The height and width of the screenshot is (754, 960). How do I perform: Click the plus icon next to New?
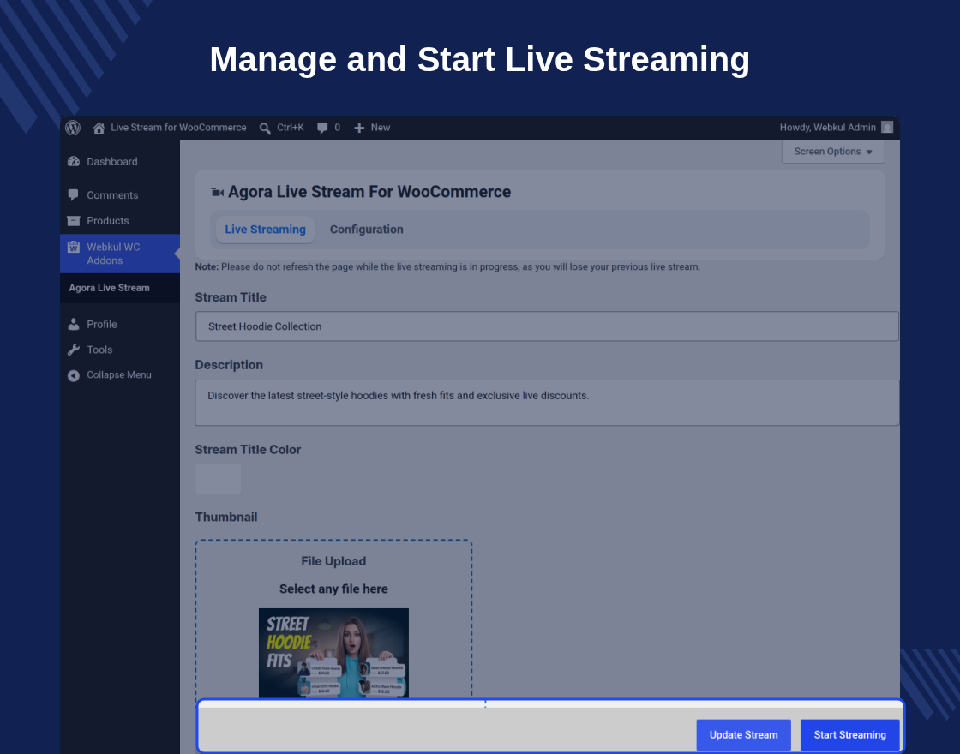click(x=359, y=128)
